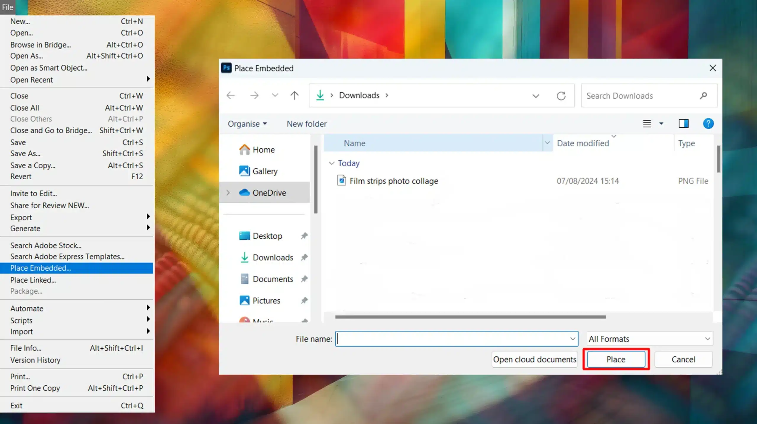Viewport: 757px width, 424px height.
Task: Close the Place Embedded dialog with X
Action: coord(713,68)
